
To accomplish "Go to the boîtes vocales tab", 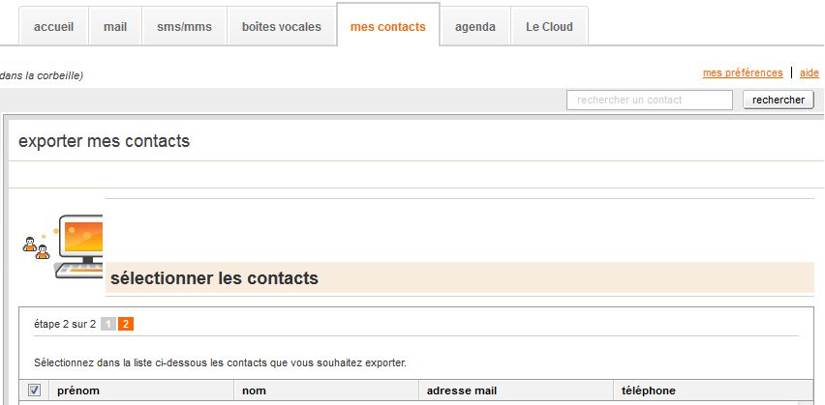I will coord(282,27).
